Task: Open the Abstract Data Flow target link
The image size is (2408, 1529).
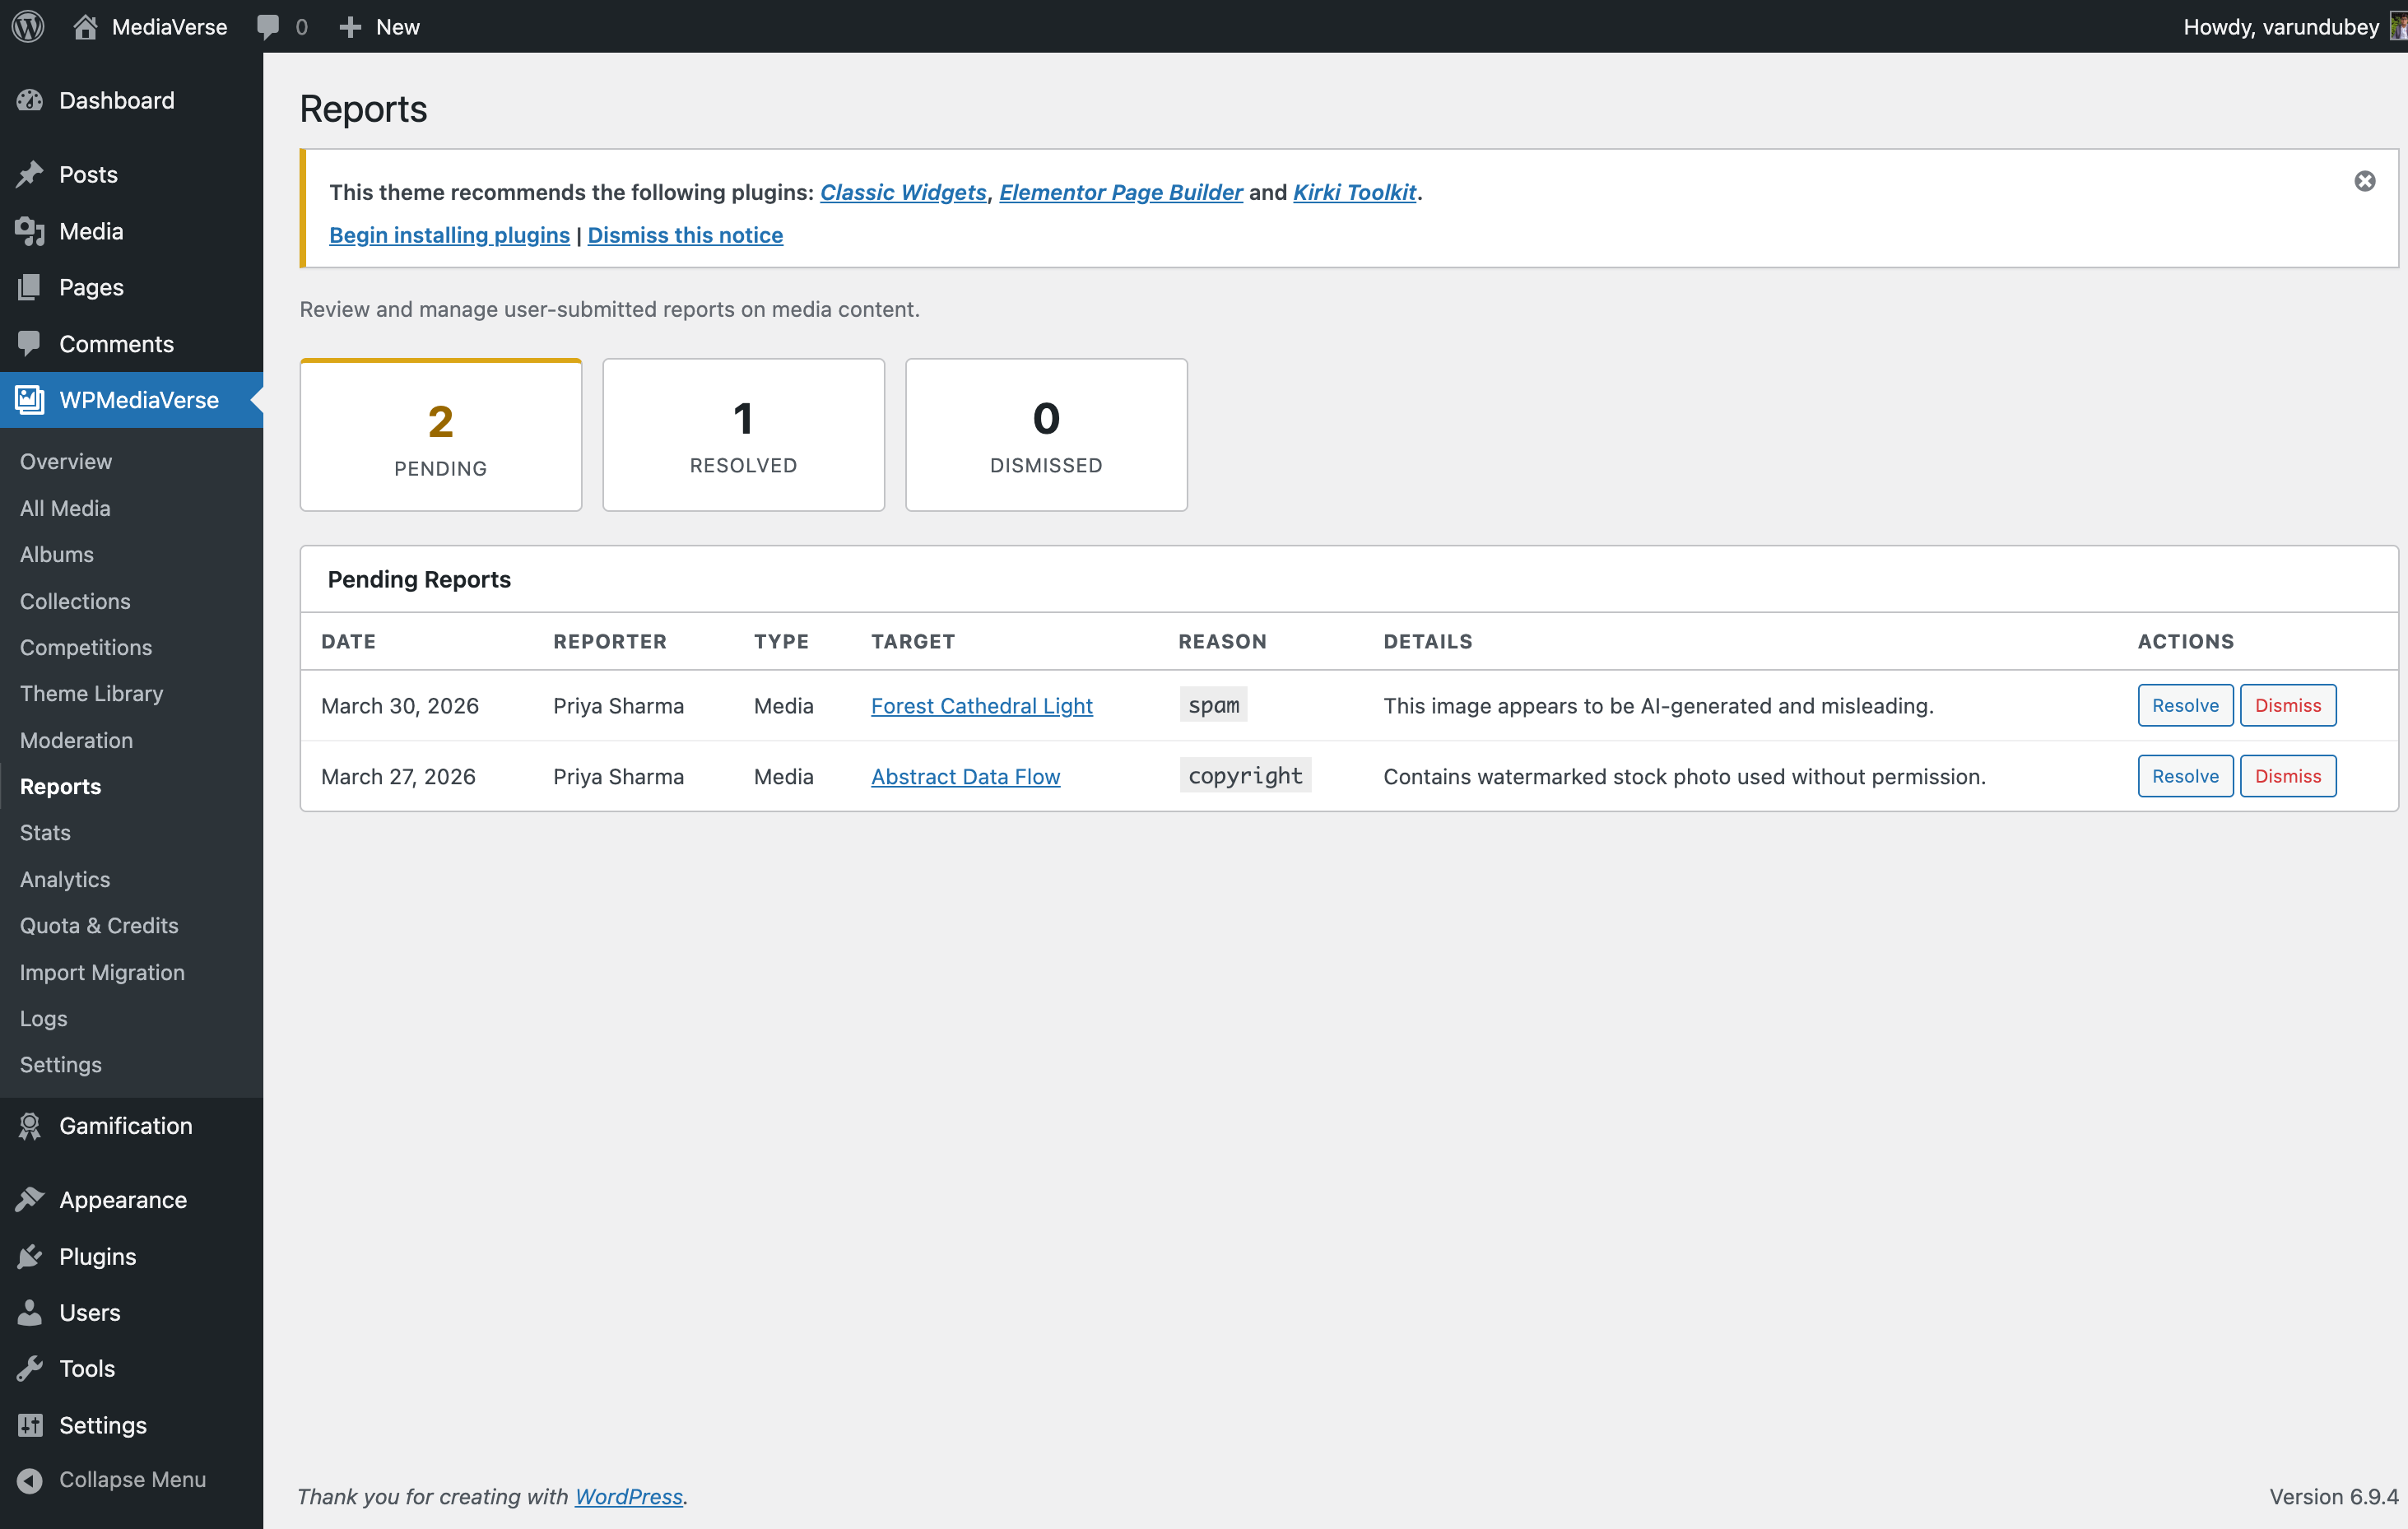Action: coord(965,776)
